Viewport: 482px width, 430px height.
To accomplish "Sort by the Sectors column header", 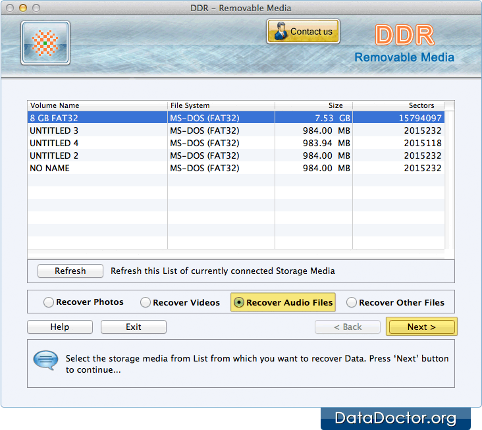I will (398, 105).
